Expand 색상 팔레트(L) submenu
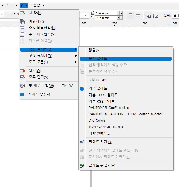Viewport: 179px width, 187px height. coord(49,49)
